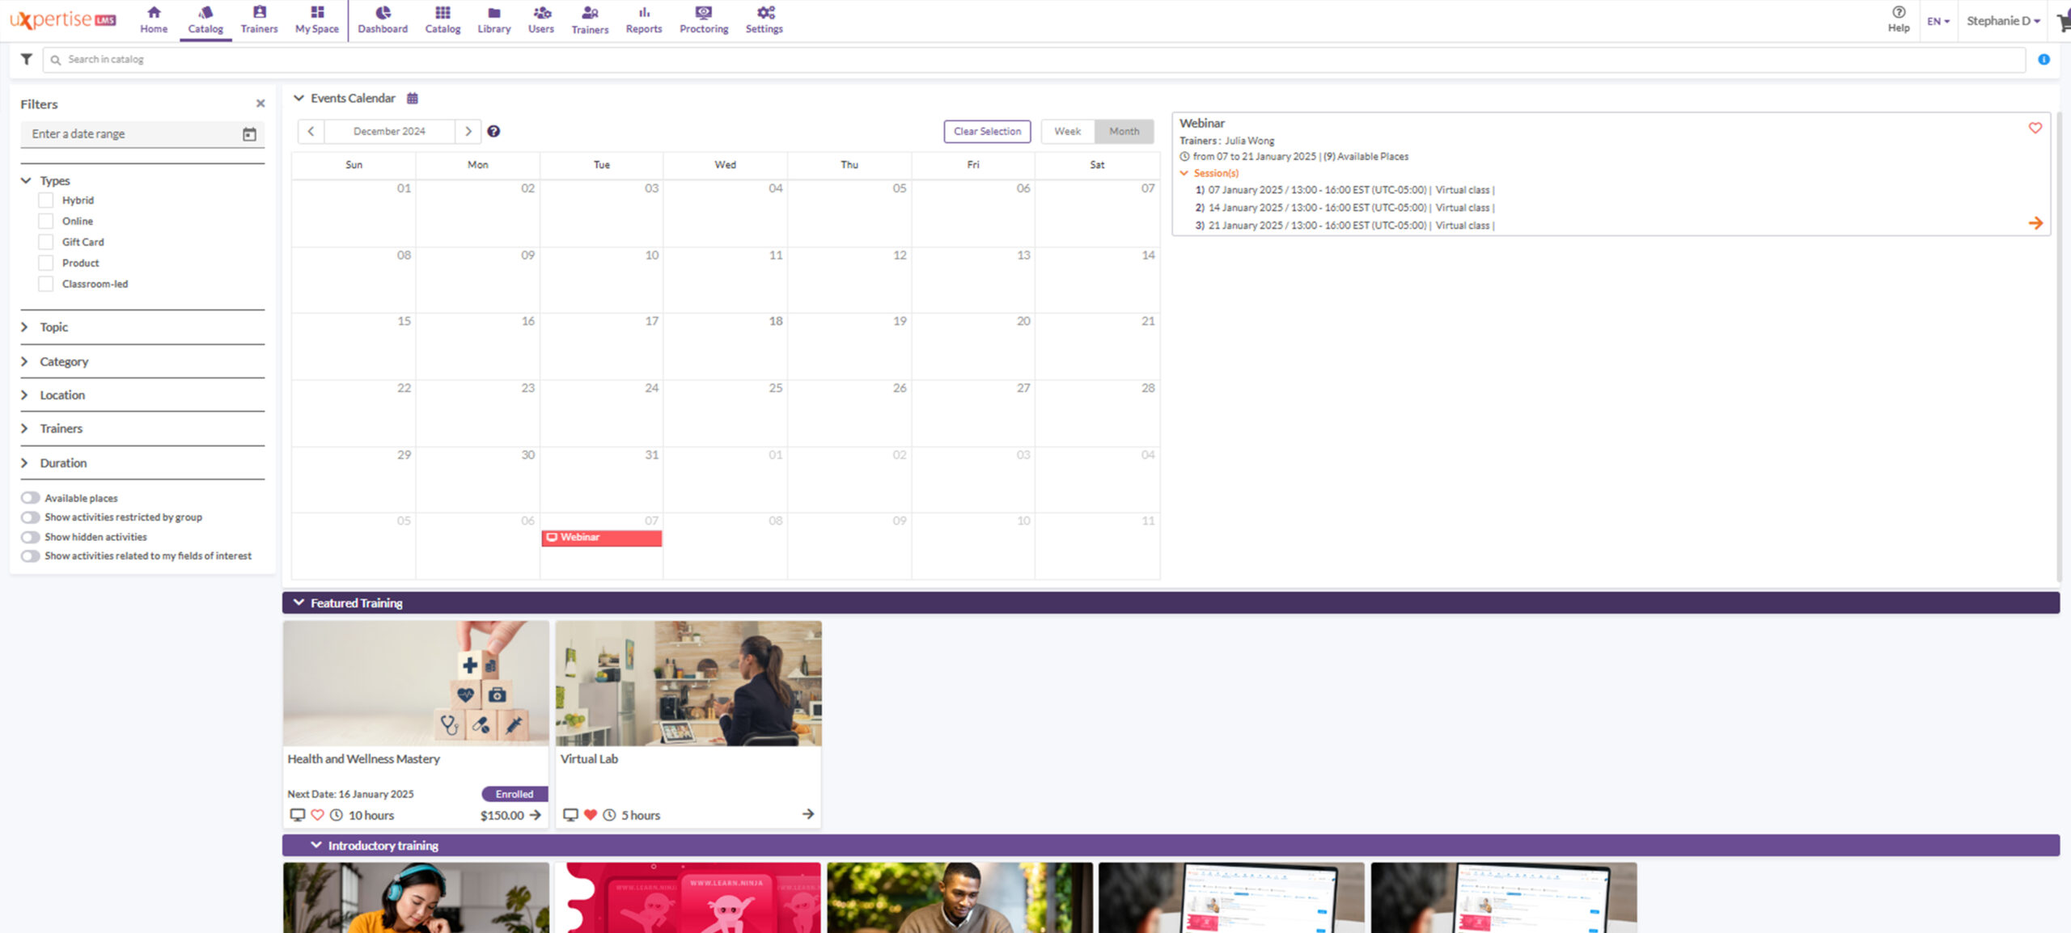The width and height of the screenshot is (2071, 933).
Task: Open date picker icon in date range field
Action: [x=249, y=134]
